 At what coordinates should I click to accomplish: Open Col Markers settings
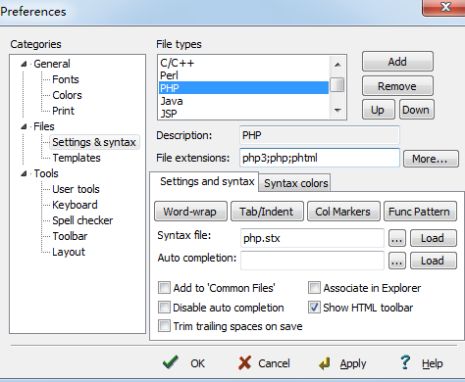click(x=343, y=212)
